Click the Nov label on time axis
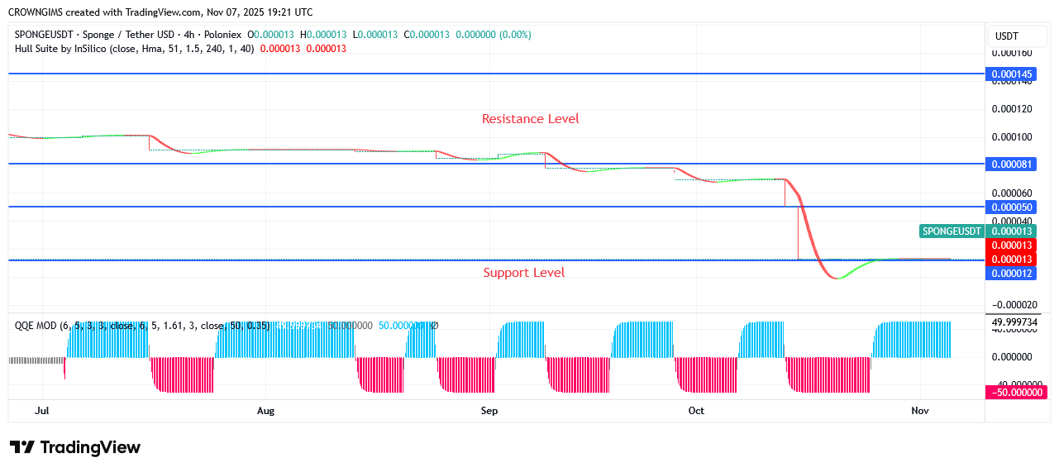1059x472 pixels. (x=919, y=411)
